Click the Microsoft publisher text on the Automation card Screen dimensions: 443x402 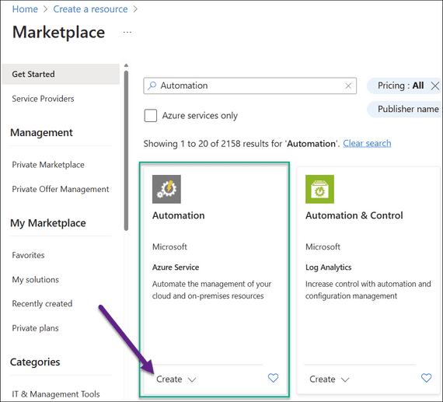pyautogui.click(x=169, y=247)
